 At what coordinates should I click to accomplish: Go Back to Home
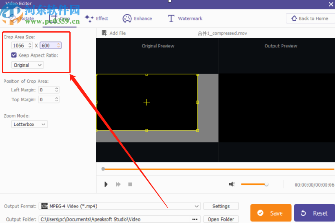click(x=311, y=19)
